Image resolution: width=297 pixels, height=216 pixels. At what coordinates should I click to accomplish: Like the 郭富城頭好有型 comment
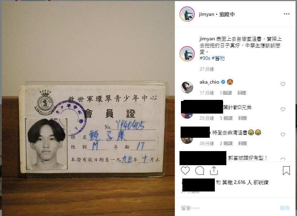coord(283,159)
